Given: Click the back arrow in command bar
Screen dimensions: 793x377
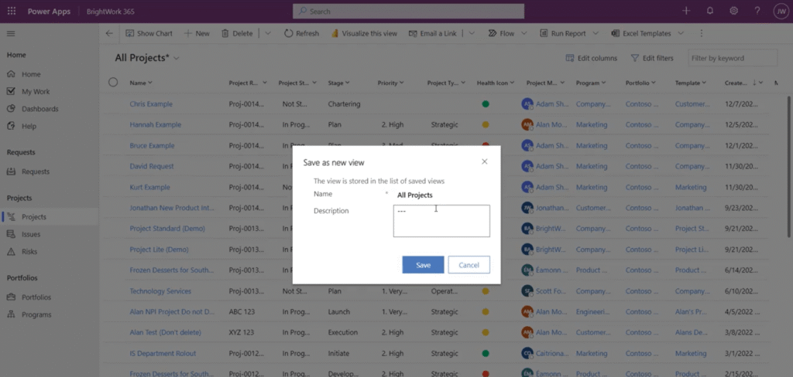Looking at the screenshot, I should pos(109,34).
